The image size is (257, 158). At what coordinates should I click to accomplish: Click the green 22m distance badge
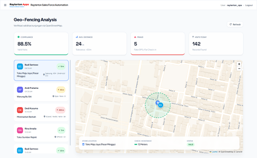click(61, 150)
